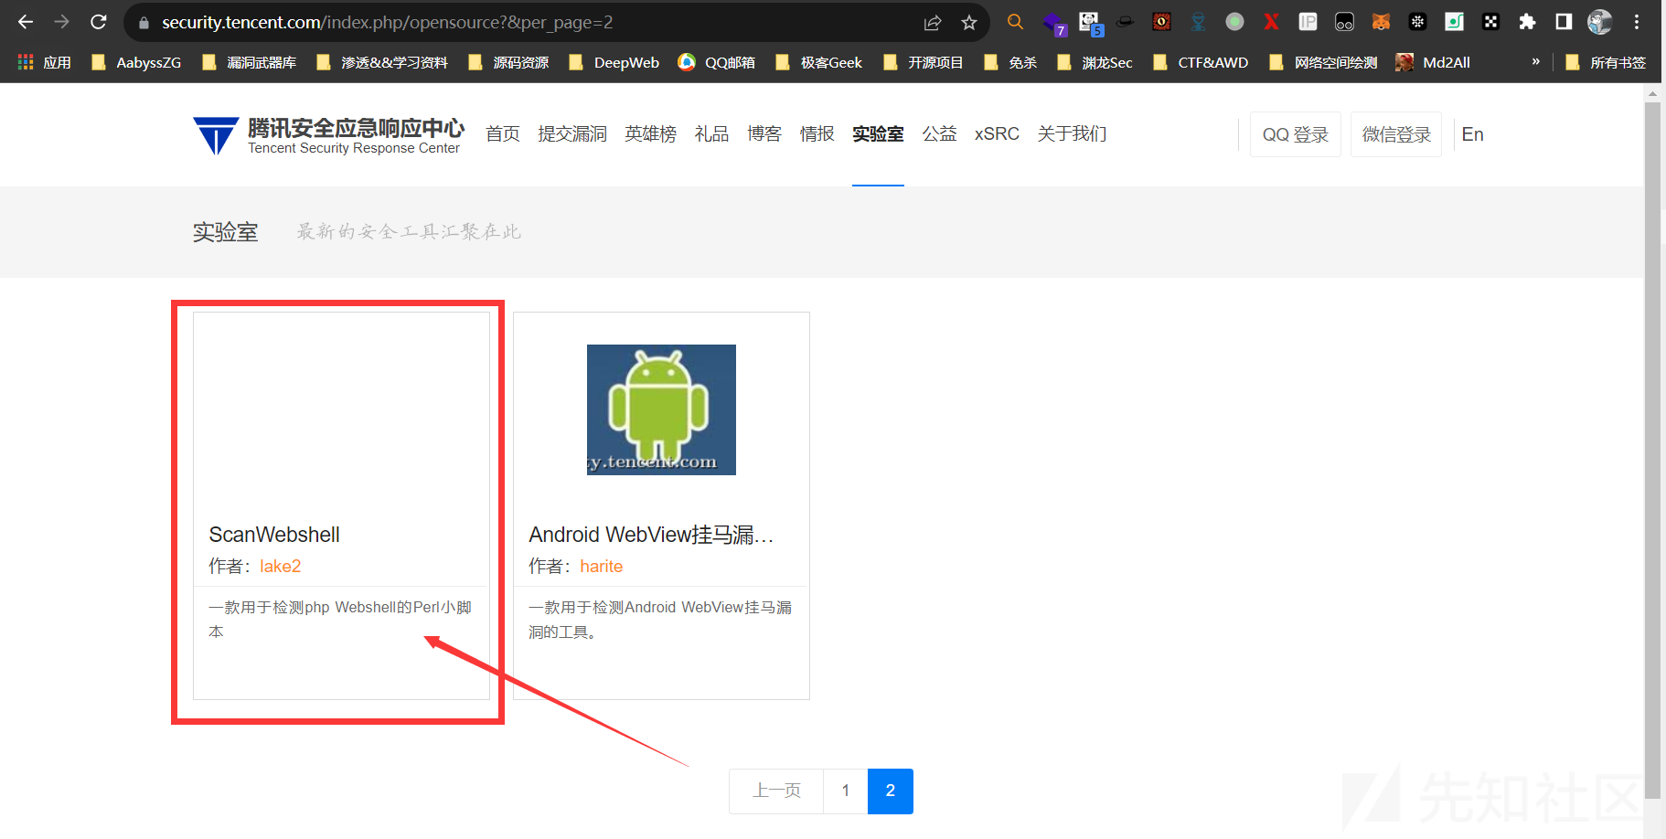Open the 英雄榜 menu item
Screen dimensions: 1666x839
click(x=650, y=134)
